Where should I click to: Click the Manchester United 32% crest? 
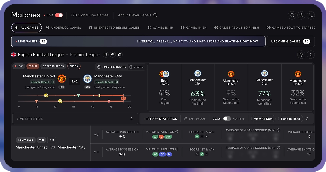tap(298, 74)
